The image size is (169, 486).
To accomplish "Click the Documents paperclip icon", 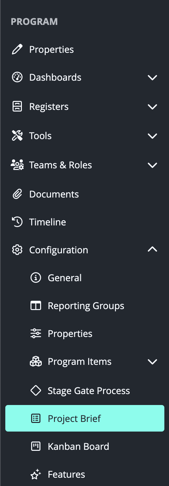I will (17, 194).
